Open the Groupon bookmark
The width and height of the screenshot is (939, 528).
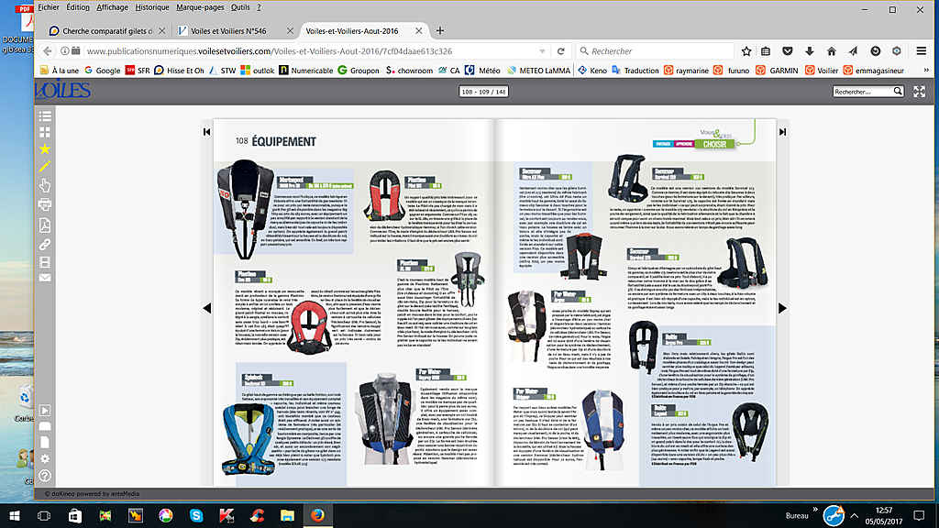pyautogui.click(x=359, y=71)
